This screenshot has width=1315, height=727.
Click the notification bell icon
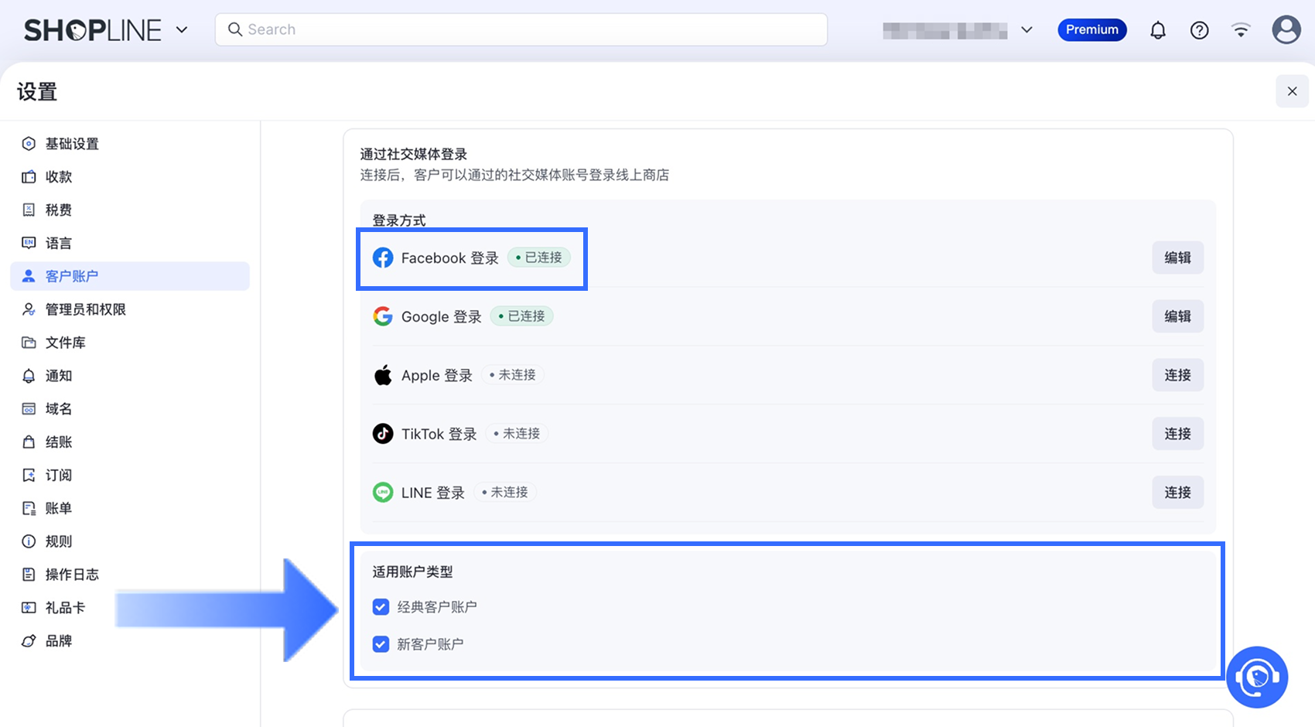click(1157, 30)
